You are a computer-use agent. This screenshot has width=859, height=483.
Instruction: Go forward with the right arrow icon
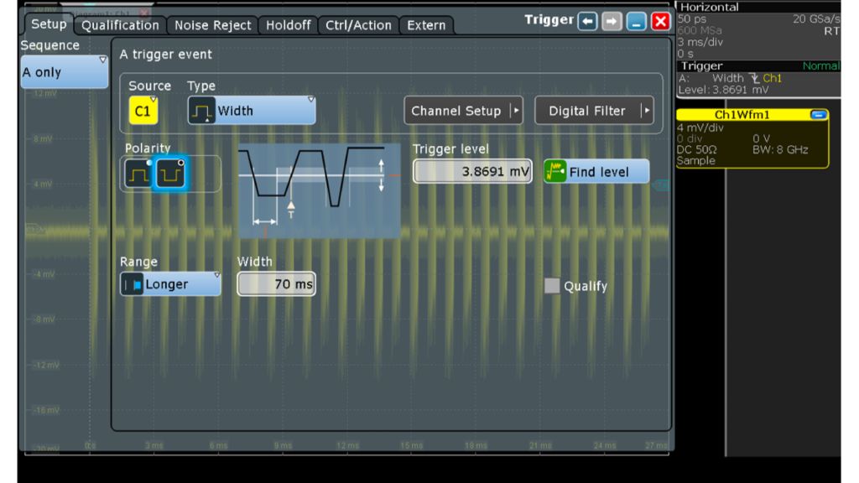(612, 22)
